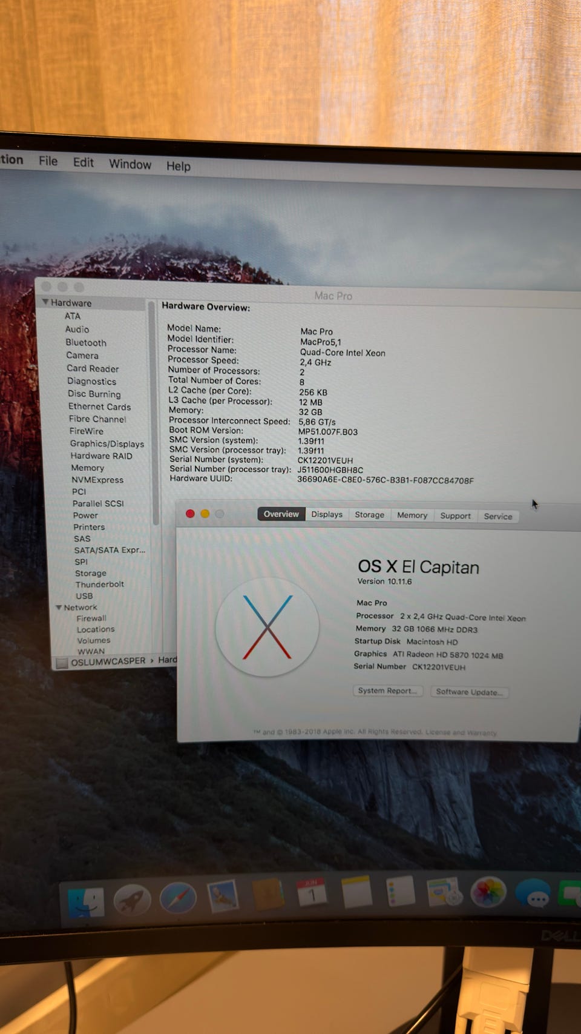Viewport: 581px width, 1034px height.
Task: Open Finder from the Dock
Action: click(x=85, y=901)
